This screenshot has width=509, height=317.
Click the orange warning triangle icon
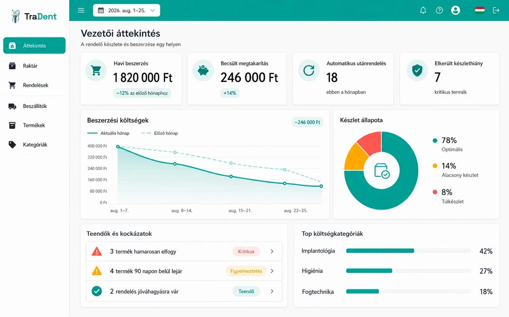(97, 271)
